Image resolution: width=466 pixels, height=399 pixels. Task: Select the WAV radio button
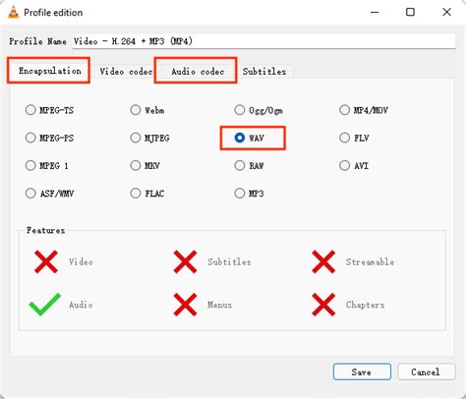coord(240,138)
